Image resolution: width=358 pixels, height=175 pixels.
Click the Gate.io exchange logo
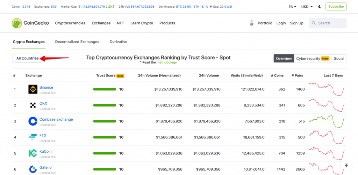click(33, 169)
